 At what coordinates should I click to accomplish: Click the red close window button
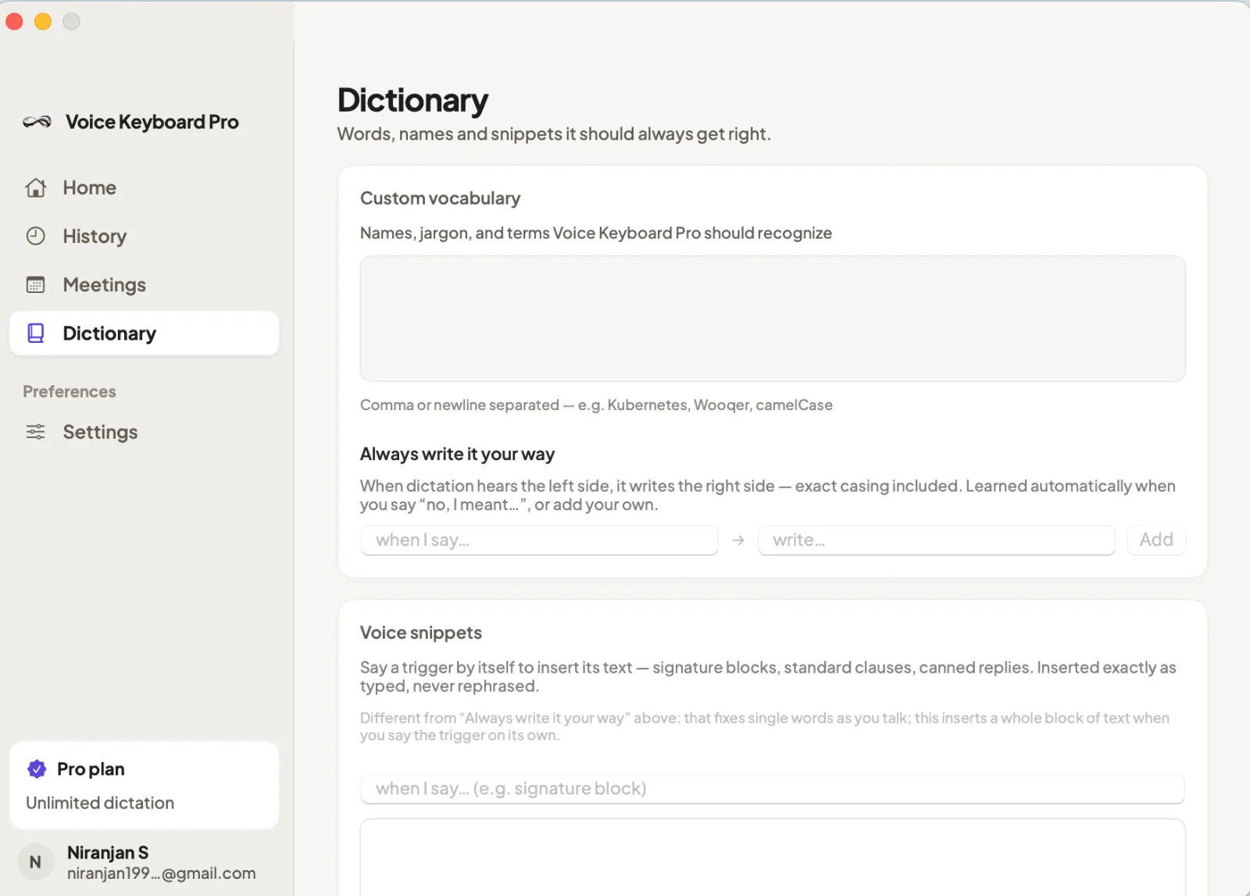pyautogui.click(x=14, y=22)
